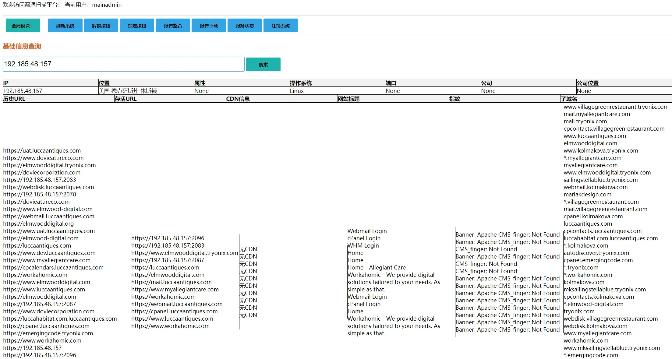This screenshot has width=672, height=359.
Task: Open the https://uat.luccaantiques.com history URL
Action: [42, 151]
